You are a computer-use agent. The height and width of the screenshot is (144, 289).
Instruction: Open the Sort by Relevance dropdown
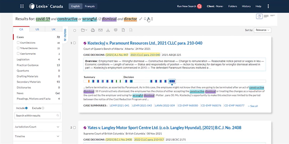click(263, 30)
